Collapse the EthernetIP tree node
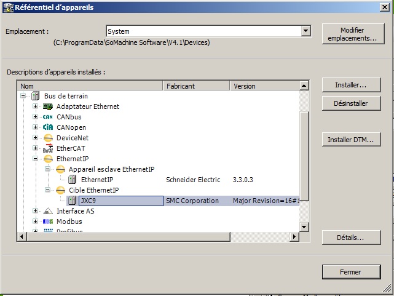The height and width of the screenshot is (296, 394). click(35, 159)
